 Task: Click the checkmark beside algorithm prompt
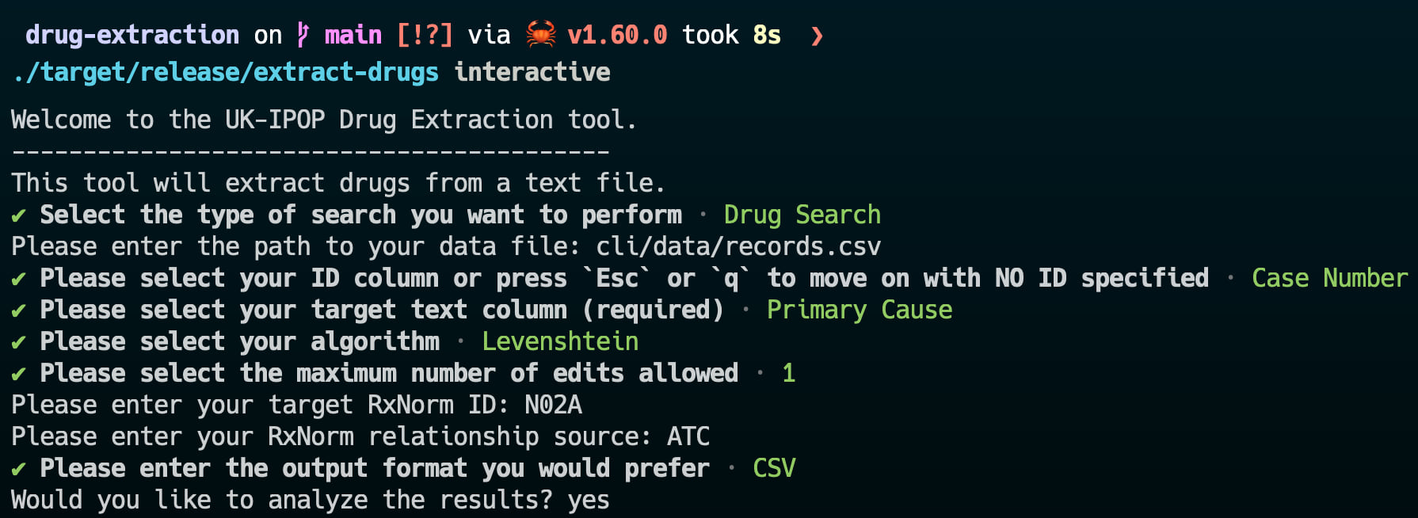click(19, 342)
